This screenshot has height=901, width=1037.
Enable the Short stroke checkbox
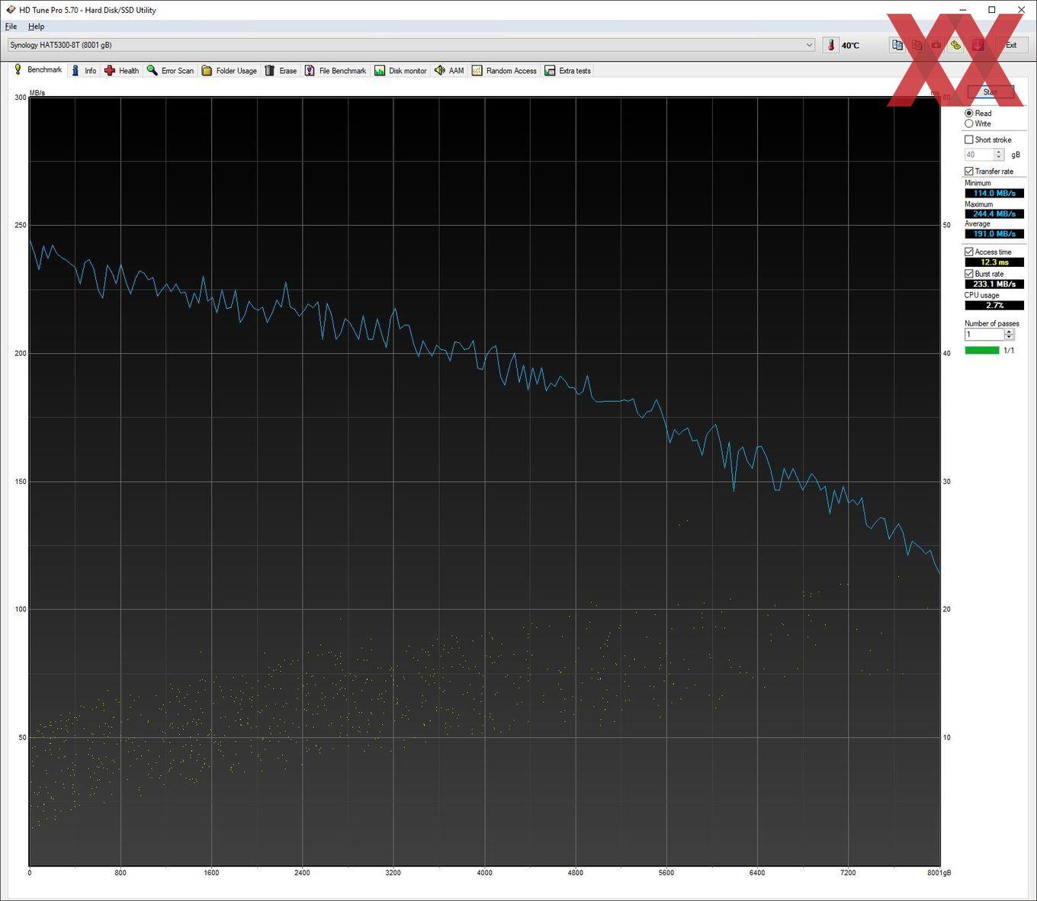click(x=969, y=140)
